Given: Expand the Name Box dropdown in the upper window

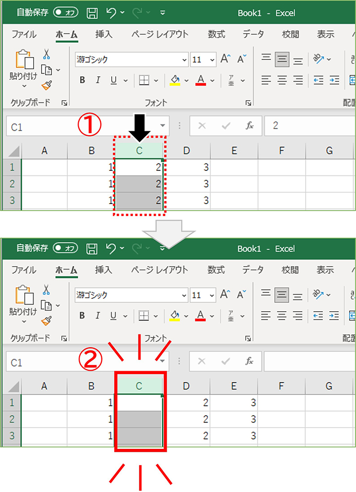Looking at the screenshot, I should 162,126.
